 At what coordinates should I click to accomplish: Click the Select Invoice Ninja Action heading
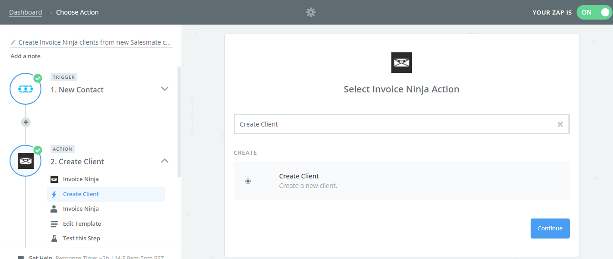point(401,89)
